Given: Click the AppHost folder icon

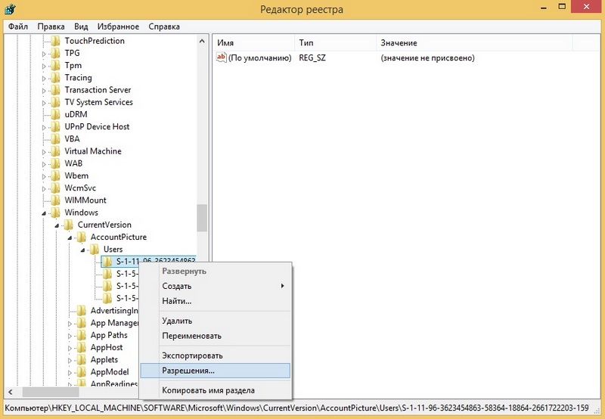Looking at the screenshot, I should [82, 347].
